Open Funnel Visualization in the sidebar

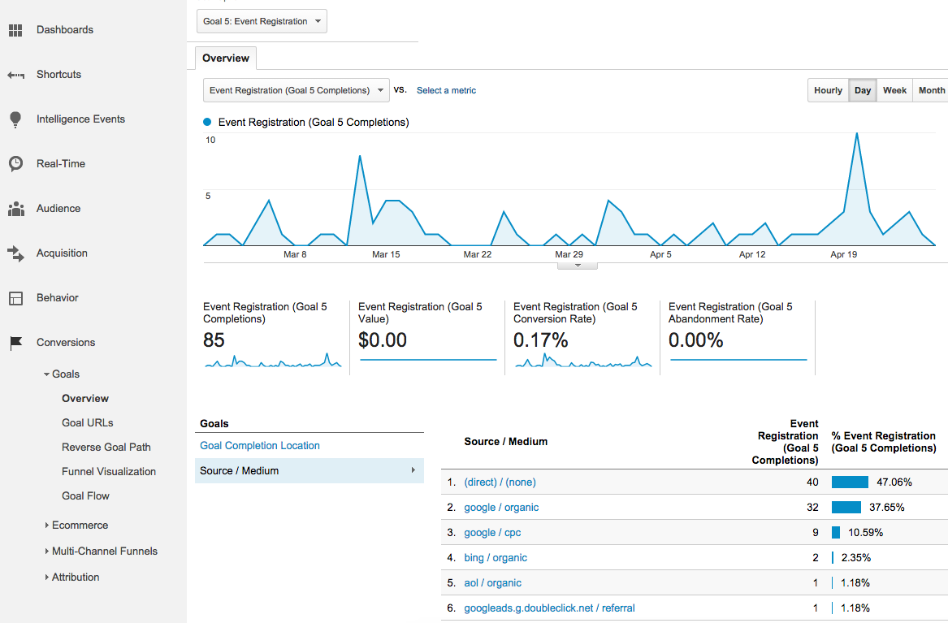(x=110, y=471)
